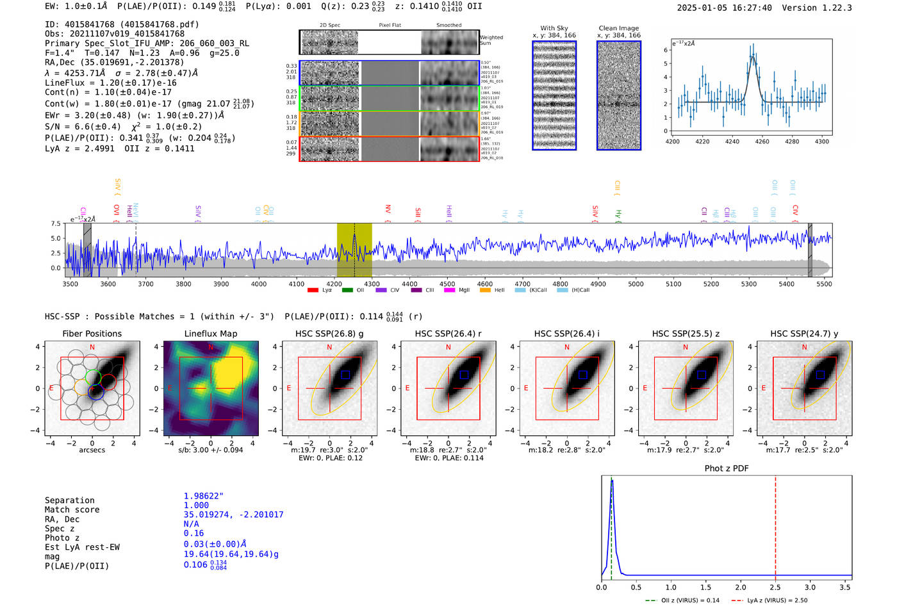Viewport: 897px width, 610px height.
Task: Click the LineFlux = 1.20(±0.17)e-16 text
Action: click(111, 83)
